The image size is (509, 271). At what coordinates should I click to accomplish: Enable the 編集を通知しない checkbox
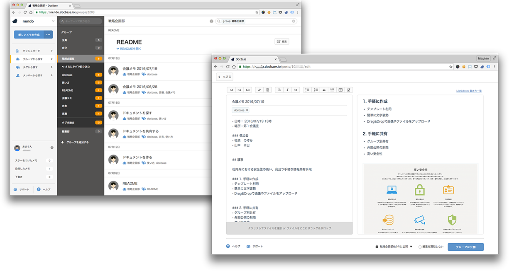420,247
